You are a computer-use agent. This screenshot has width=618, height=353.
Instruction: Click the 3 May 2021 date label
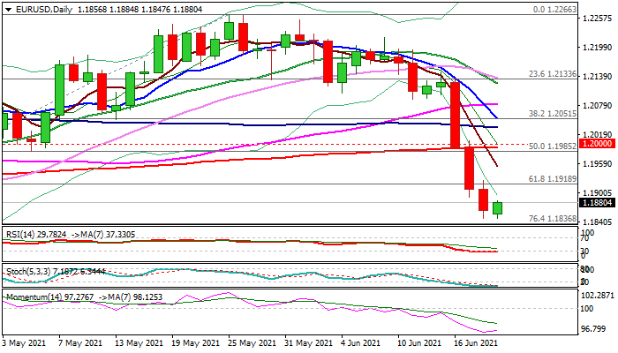click(26, 342)
